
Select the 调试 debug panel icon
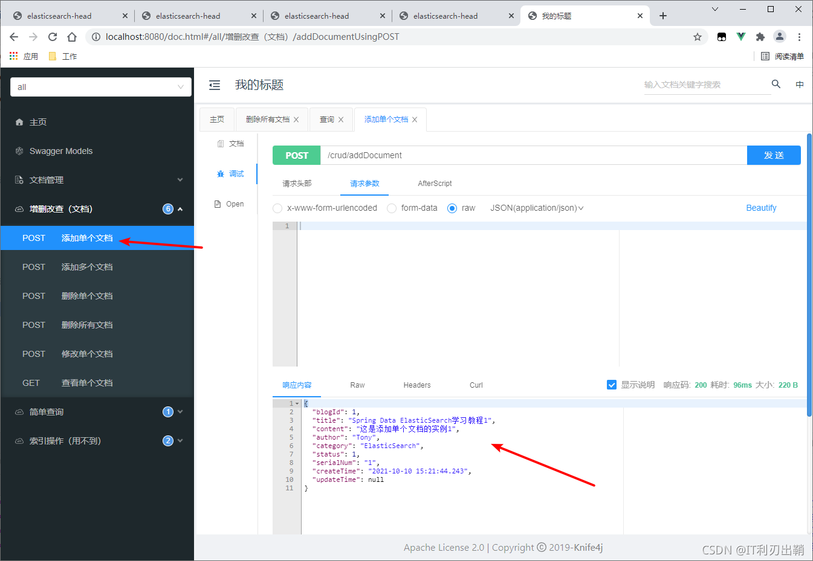232,173
